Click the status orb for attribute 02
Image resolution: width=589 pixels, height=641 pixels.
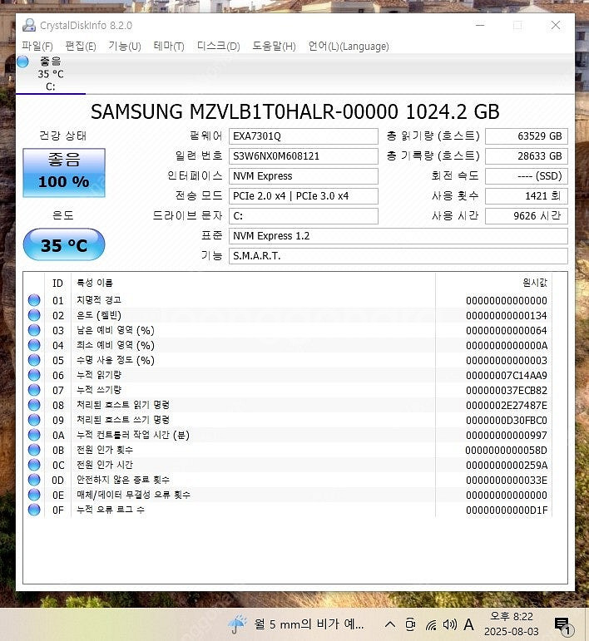pyautogui.click(x=34, y=315)
